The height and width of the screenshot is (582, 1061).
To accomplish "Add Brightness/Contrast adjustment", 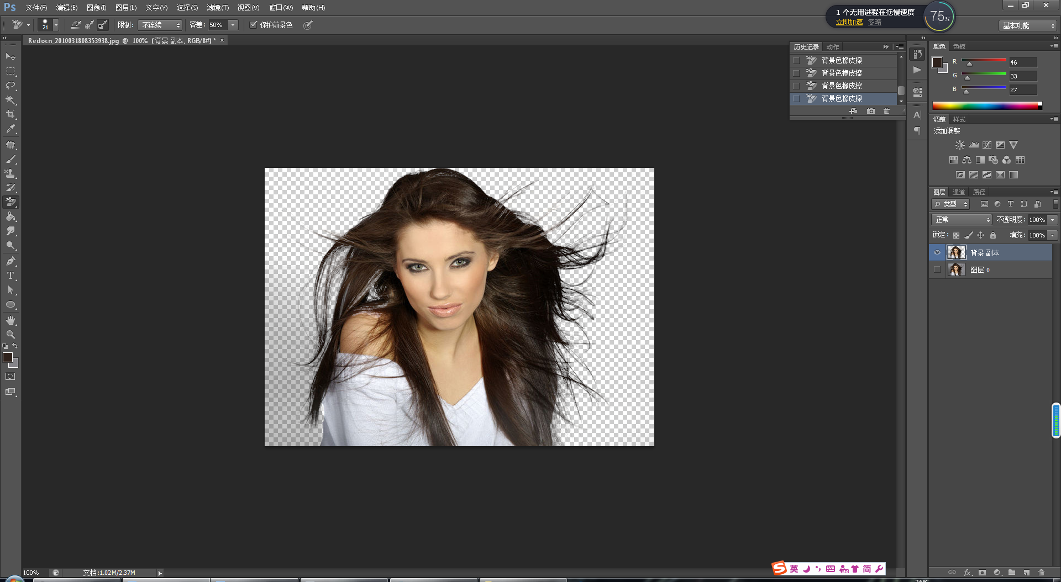I will [960, 145].
